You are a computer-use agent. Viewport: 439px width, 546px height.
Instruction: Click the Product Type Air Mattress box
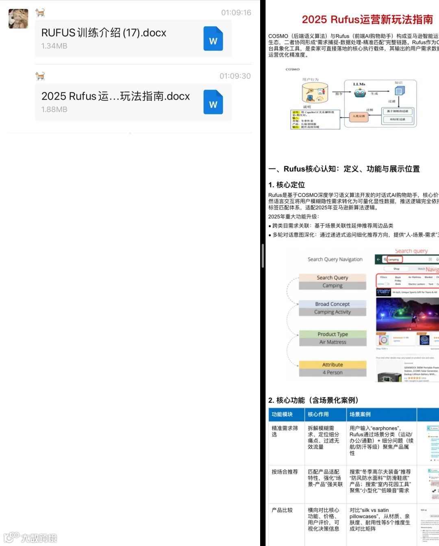click(333, 338)
